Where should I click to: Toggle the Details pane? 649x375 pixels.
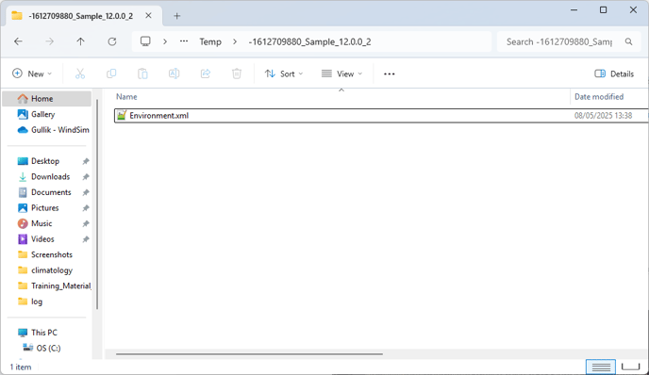pyautogui.click(x=614, y=73)
